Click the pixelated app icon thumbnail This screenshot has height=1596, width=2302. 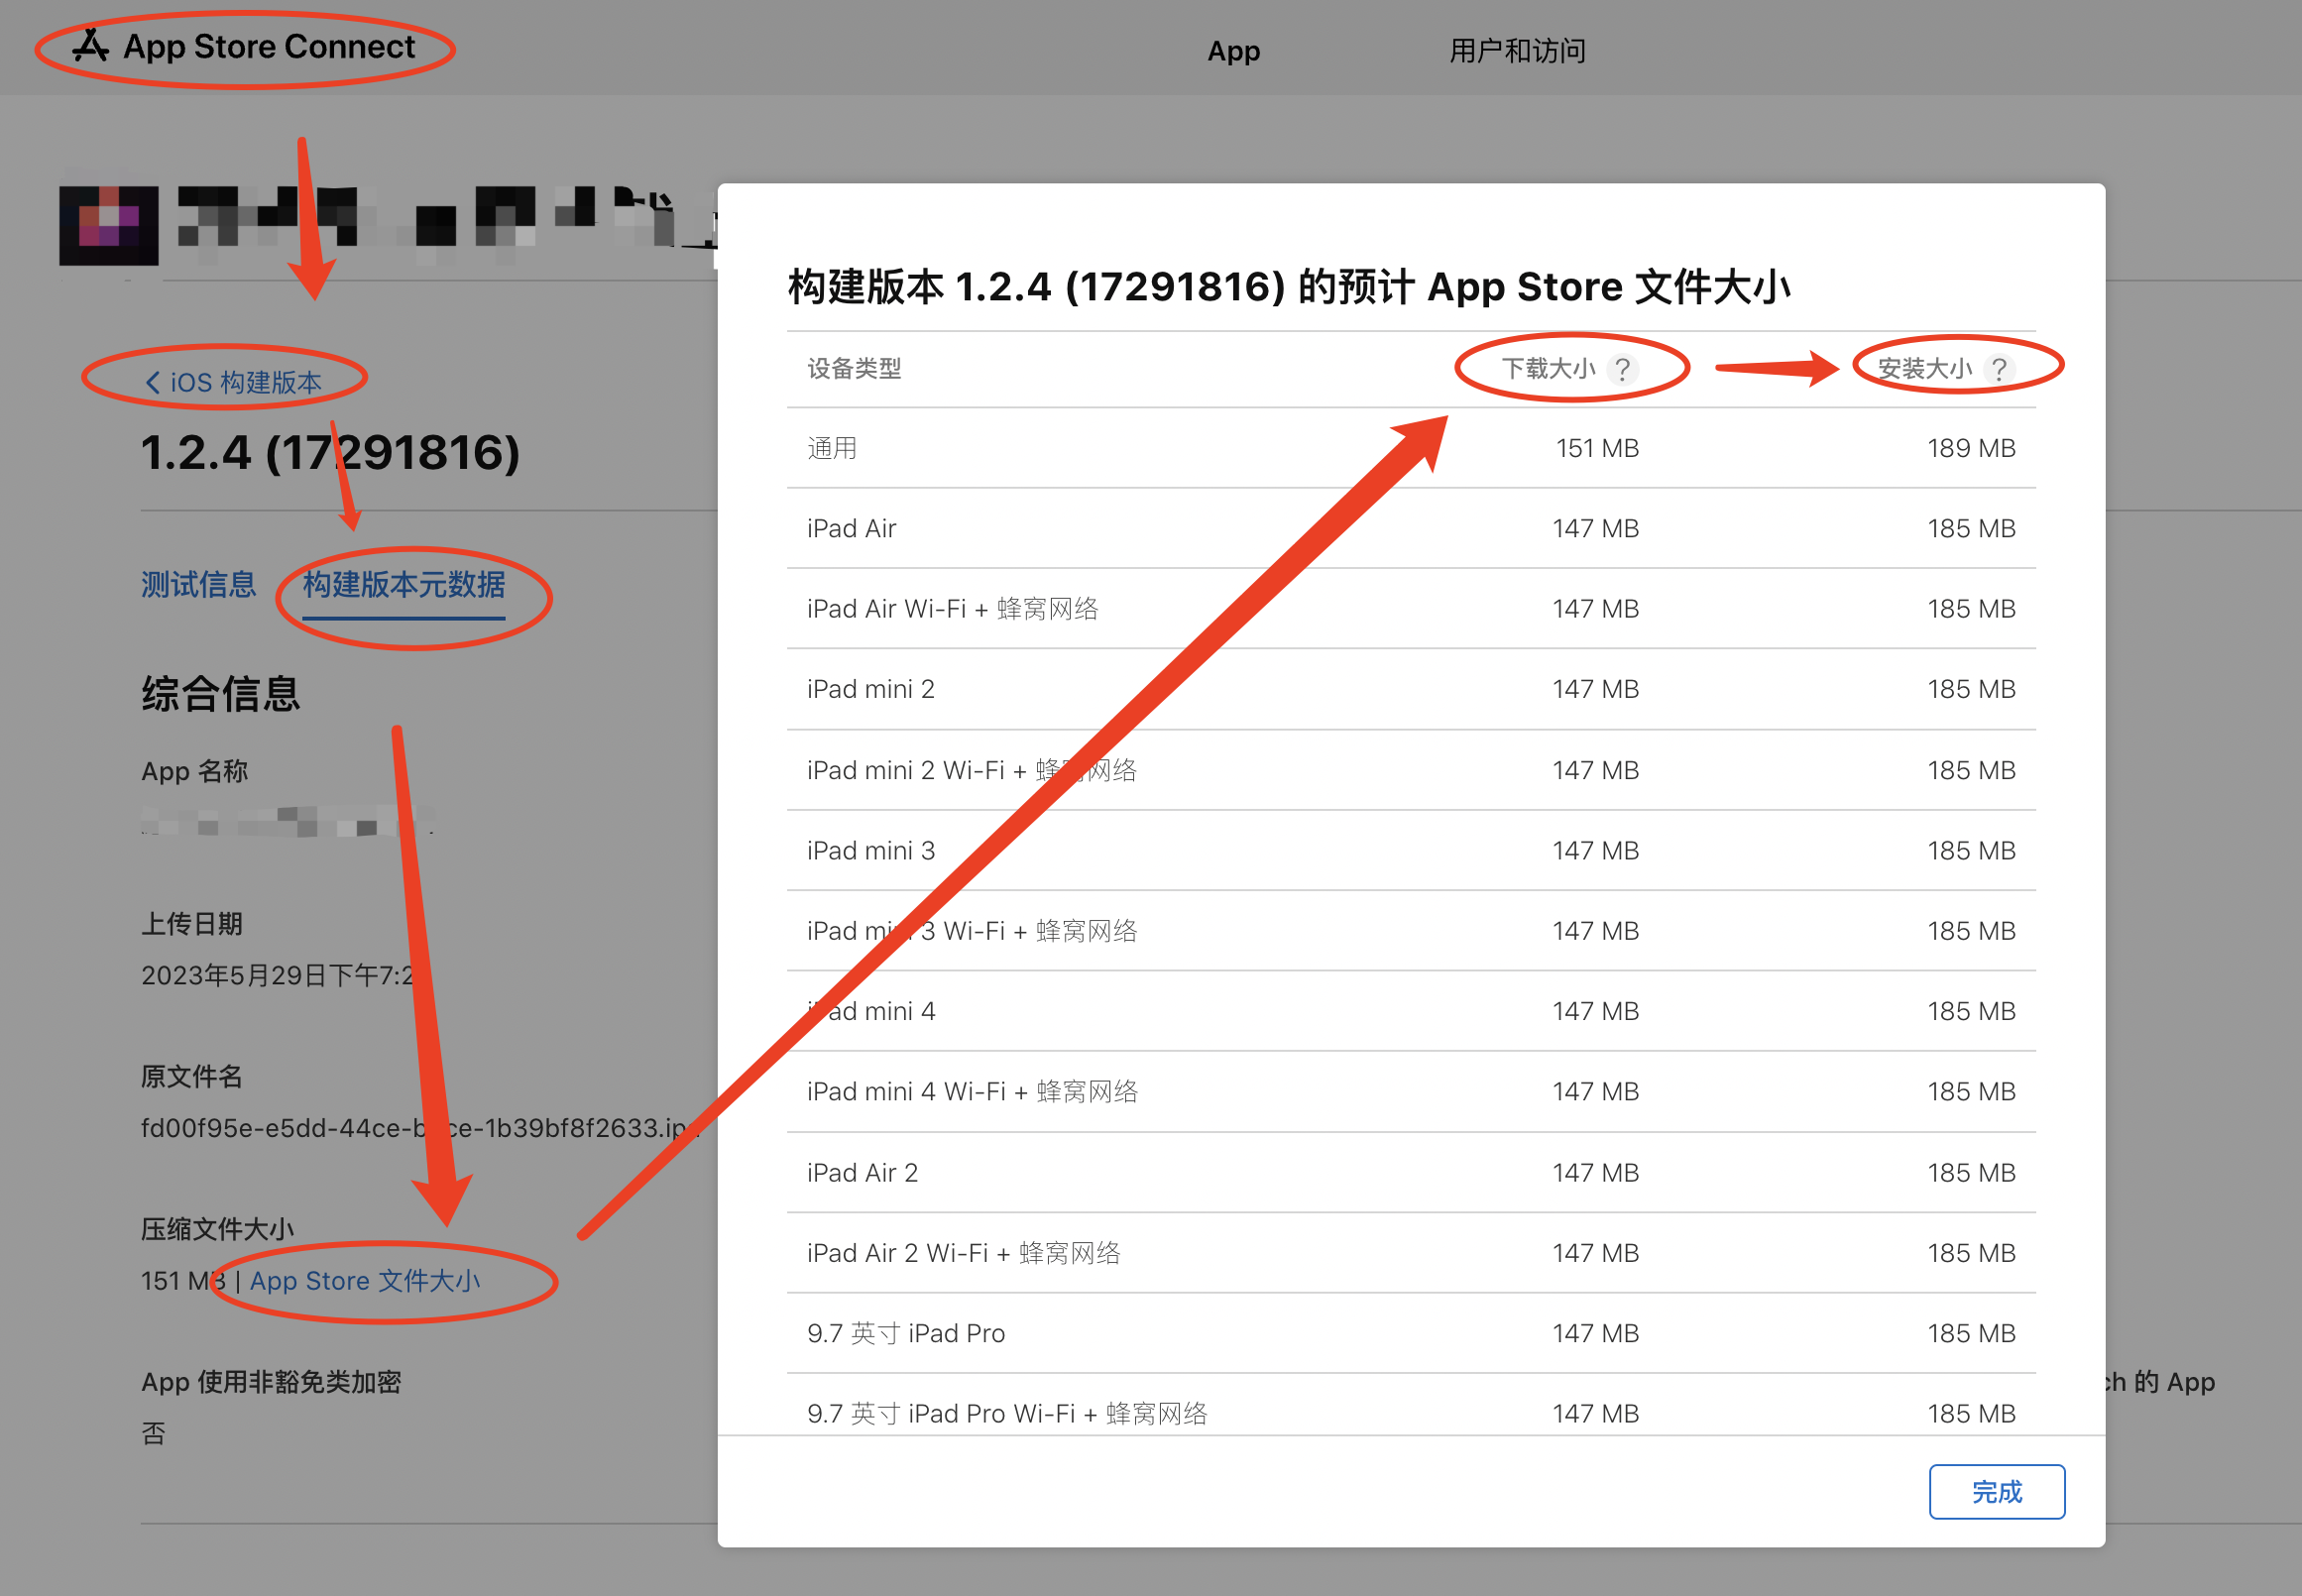[109, 226]
